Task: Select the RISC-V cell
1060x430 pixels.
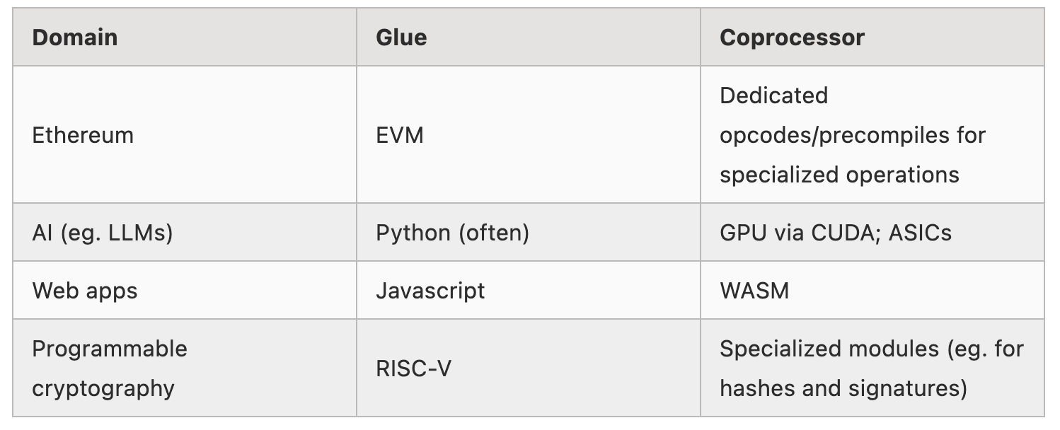Action: click(413, 368)
